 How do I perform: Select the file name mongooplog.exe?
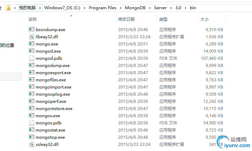pos(53,94)
